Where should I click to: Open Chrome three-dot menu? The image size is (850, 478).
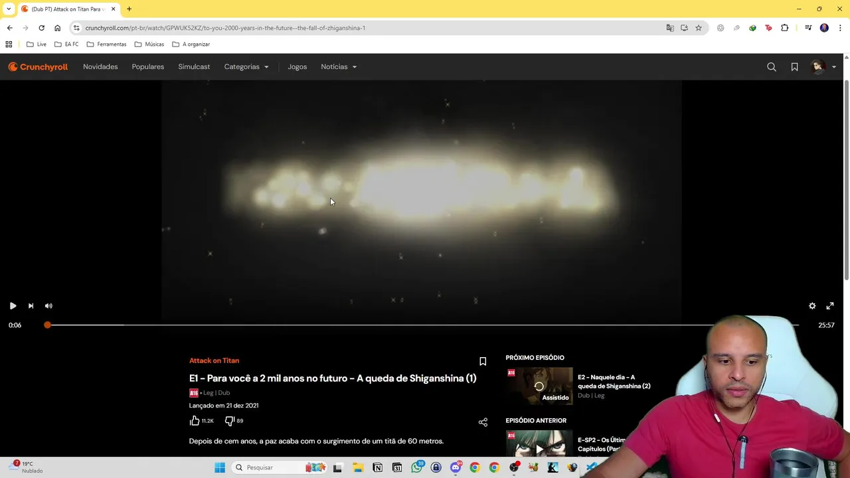839,28
